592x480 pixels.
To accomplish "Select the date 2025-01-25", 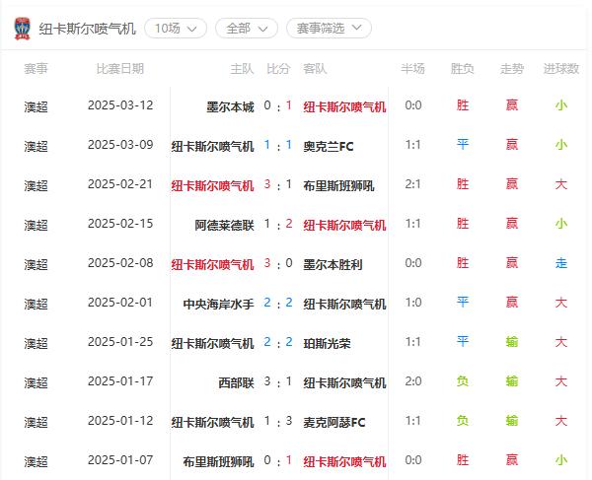I will (x=120, y=342).
